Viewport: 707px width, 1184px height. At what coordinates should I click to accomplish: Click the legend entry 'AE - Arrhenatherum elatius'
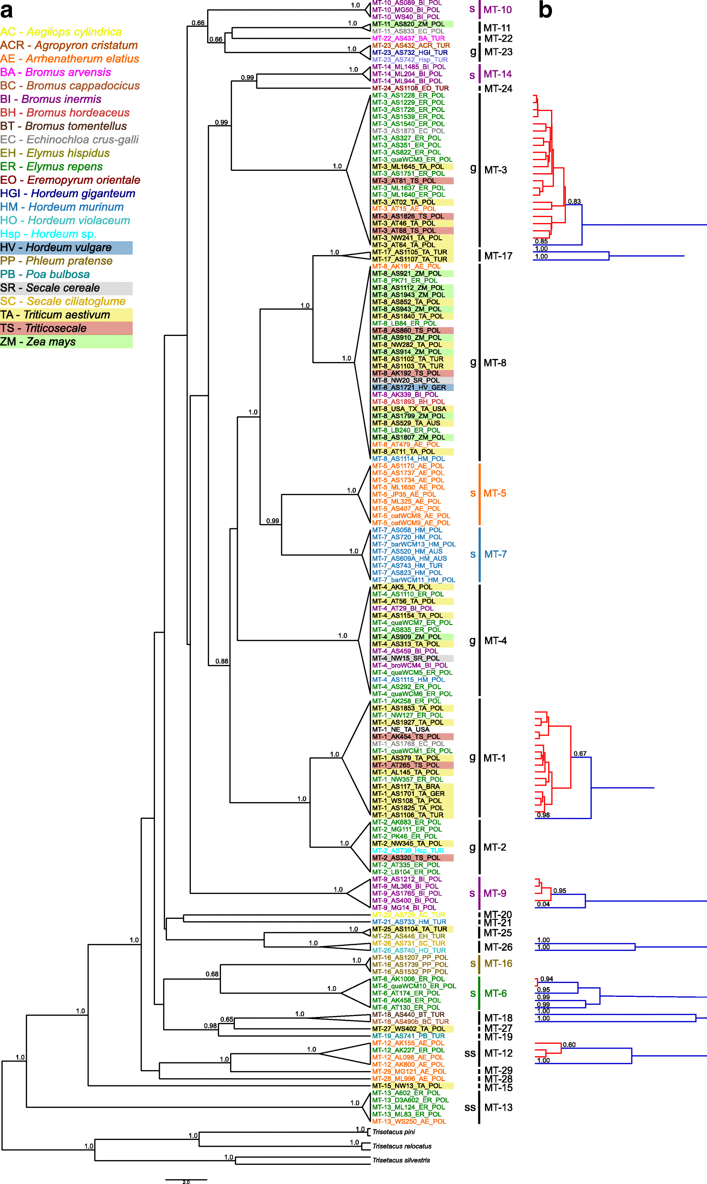pyautogui.click(x=70, y=59)
